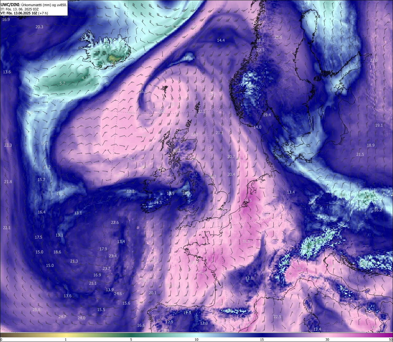The width and height of the screenshot is (393, 342).
Task: Click the 15.5 value in the Atlantic
Action: (101, 309)
